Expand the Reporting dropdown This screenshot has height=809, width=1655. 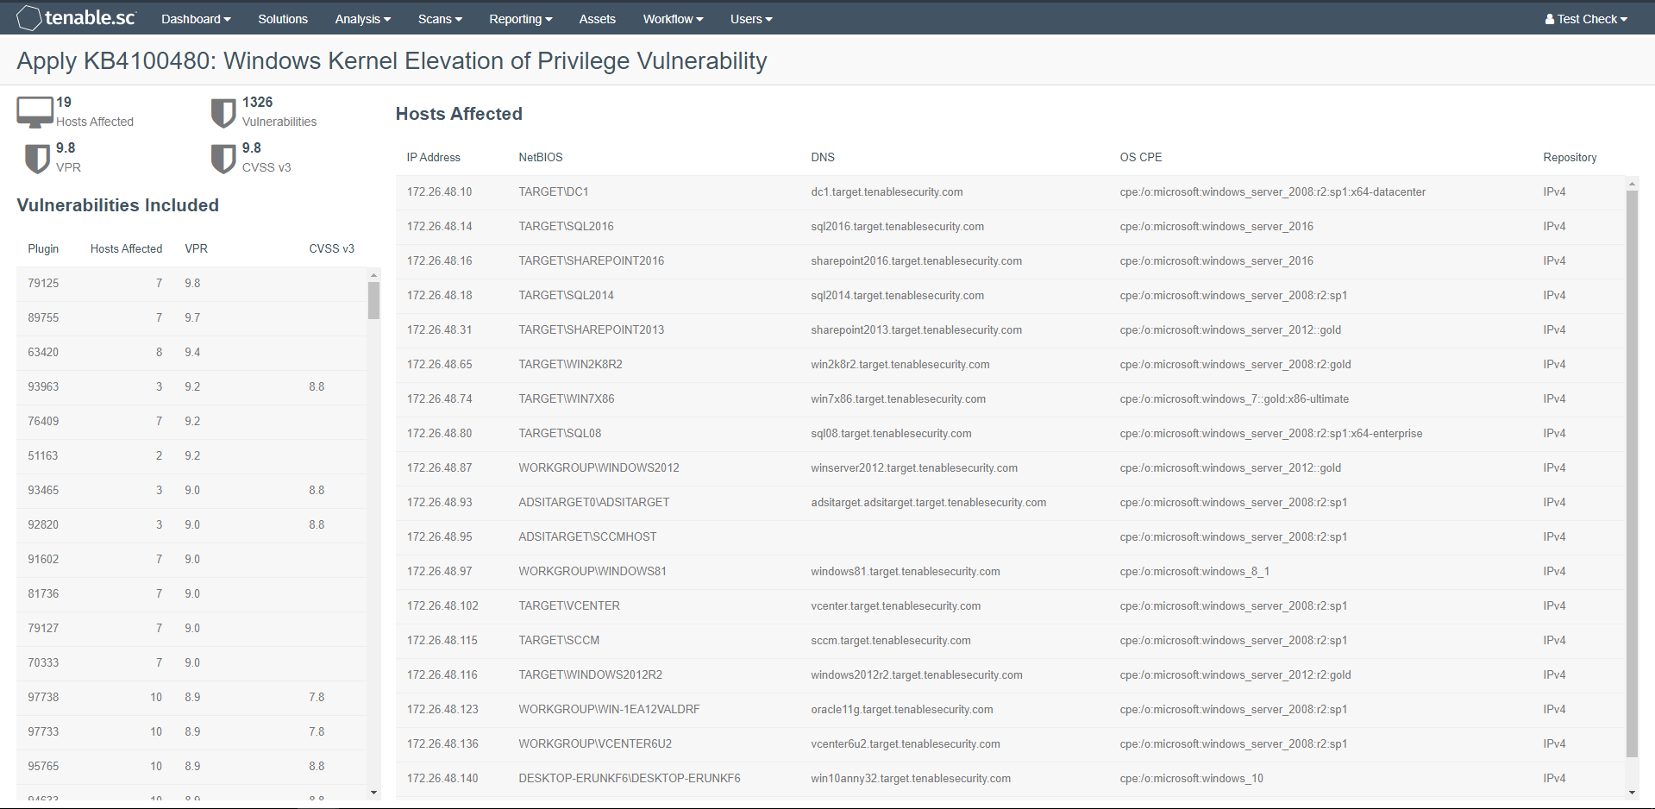(520, 18)
